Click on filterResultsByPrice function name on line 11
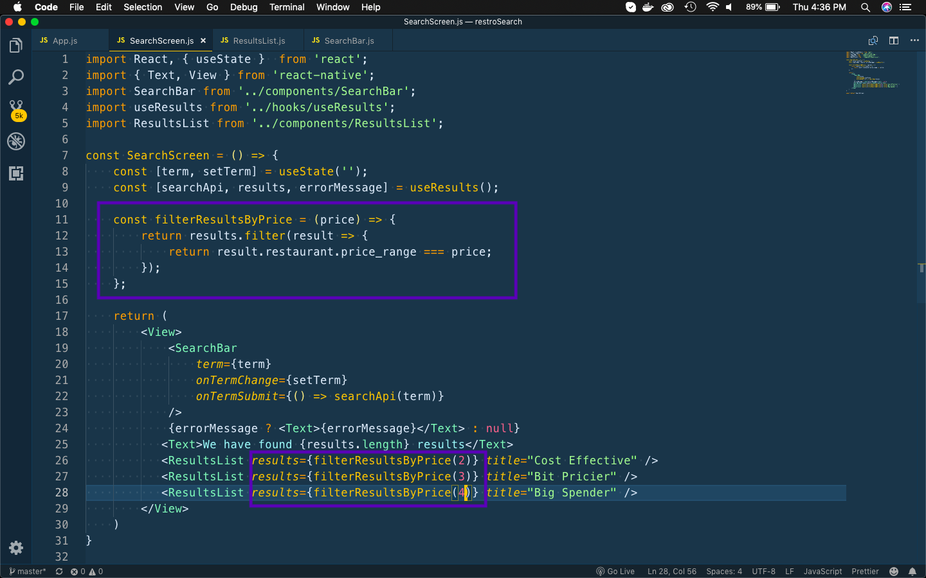This screenshot has height=578, width=926. coord(223,220)
